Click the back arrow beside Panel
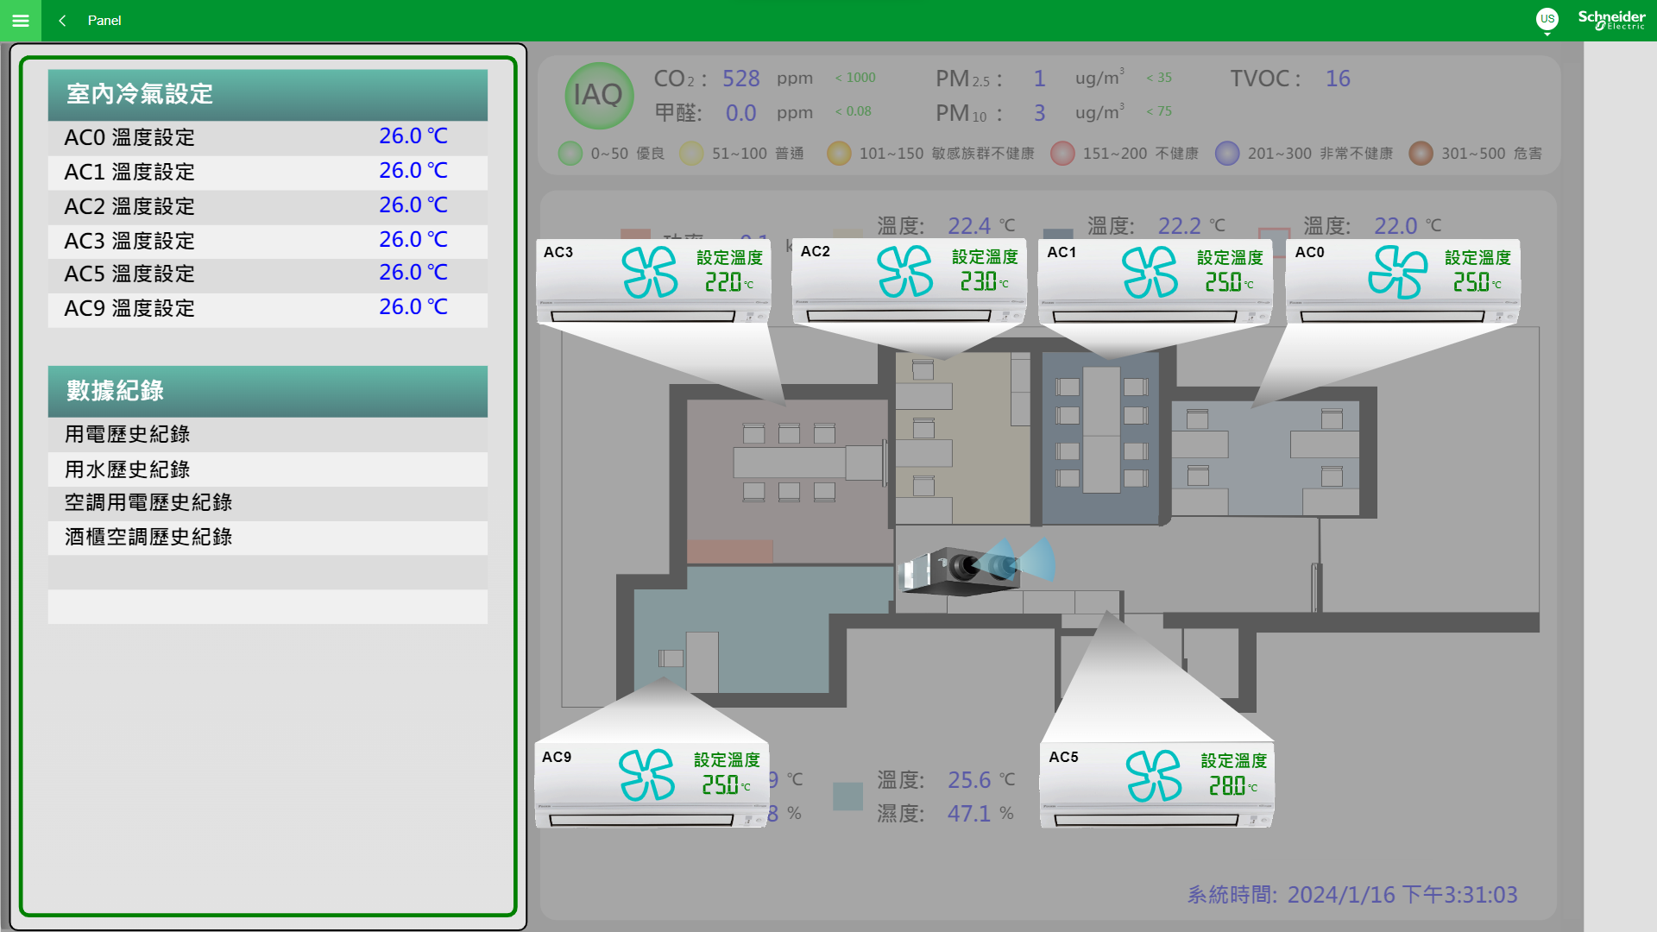 point(62,21)
